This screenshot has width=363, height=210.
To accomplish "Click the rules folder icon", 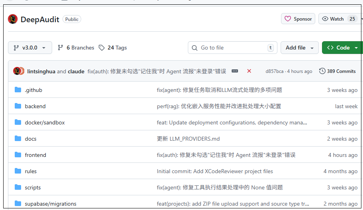I will pos(18,171).
